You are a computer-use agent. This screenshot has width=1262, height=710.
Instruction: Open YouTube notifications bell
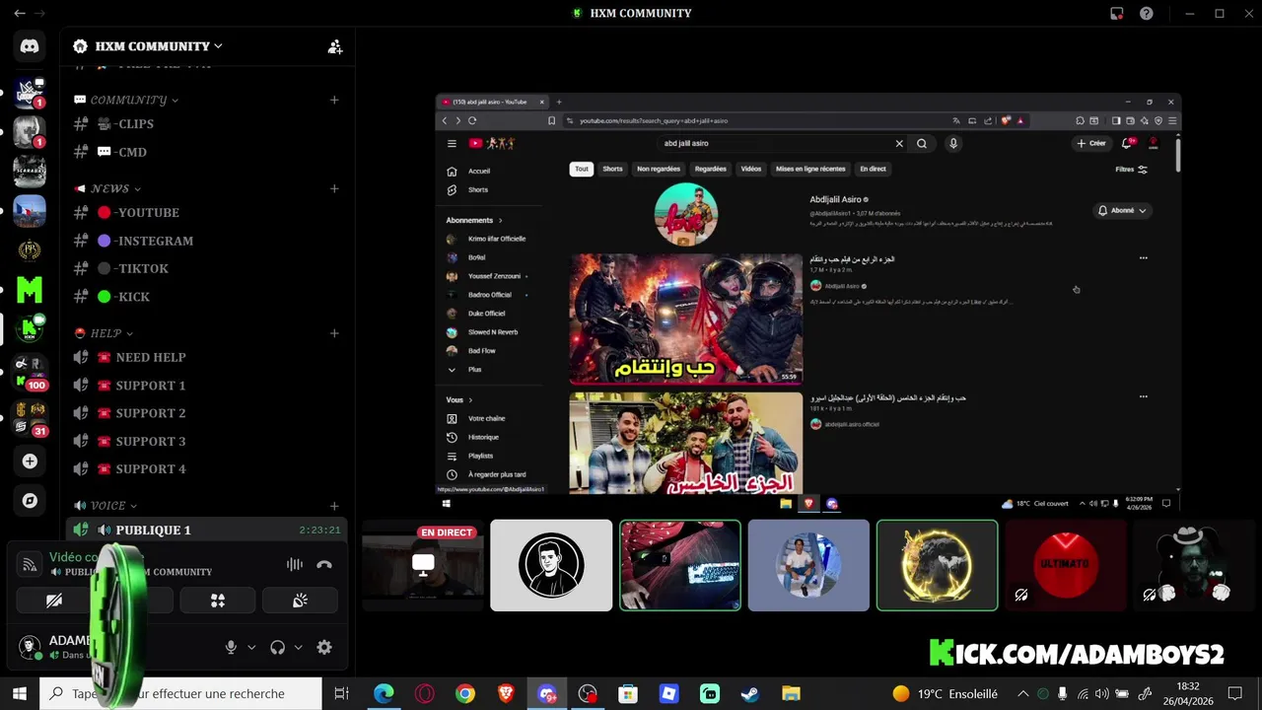pos(1127,143)
